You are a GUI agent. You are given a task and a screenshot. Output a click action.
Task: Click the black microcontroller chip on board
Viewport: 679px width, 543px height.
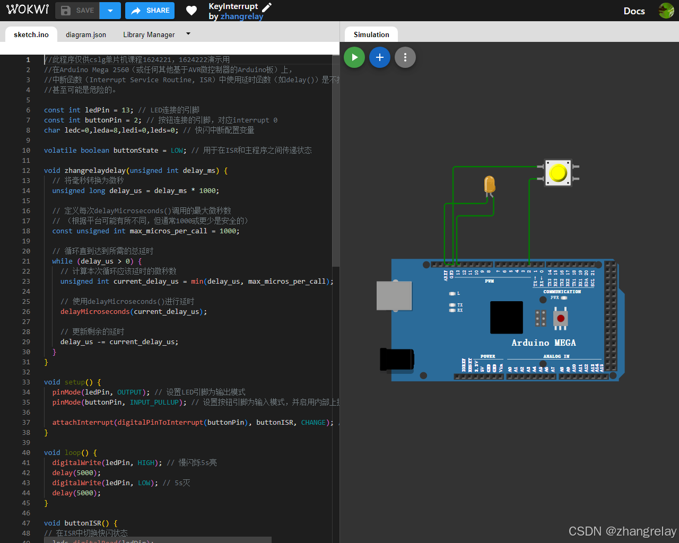507,317
